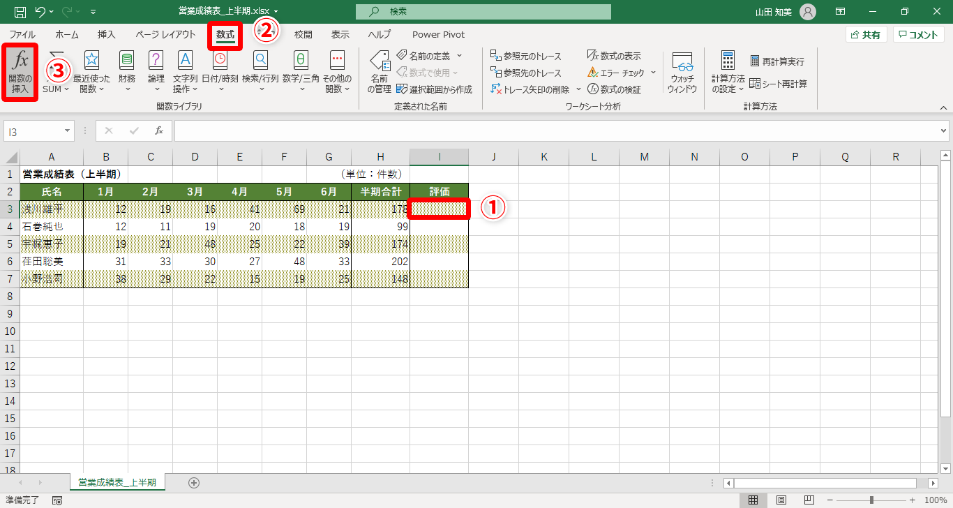Click Evaluate Formula (数式の検証)
Image resolution: width=953 pixels, height=508 pixels.
click(x=614, y=89)
